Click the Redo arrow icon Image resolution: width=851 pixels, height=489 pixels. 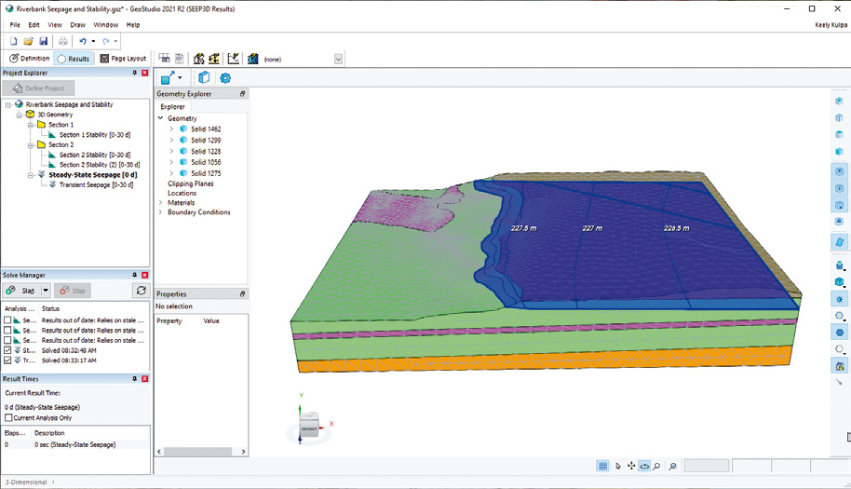click(106, 41)
